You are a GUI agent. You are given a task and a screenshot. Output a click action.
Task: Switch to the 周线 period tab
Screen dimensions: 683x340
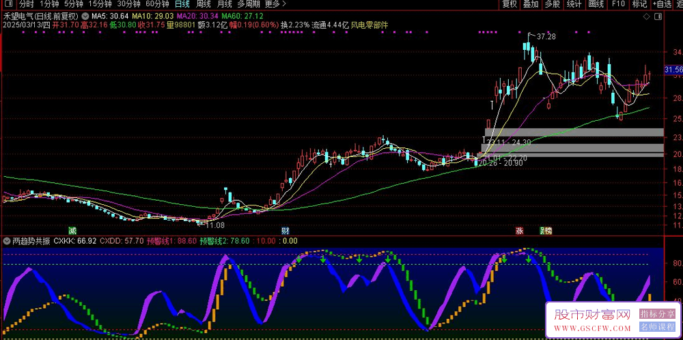click(203, 4)
